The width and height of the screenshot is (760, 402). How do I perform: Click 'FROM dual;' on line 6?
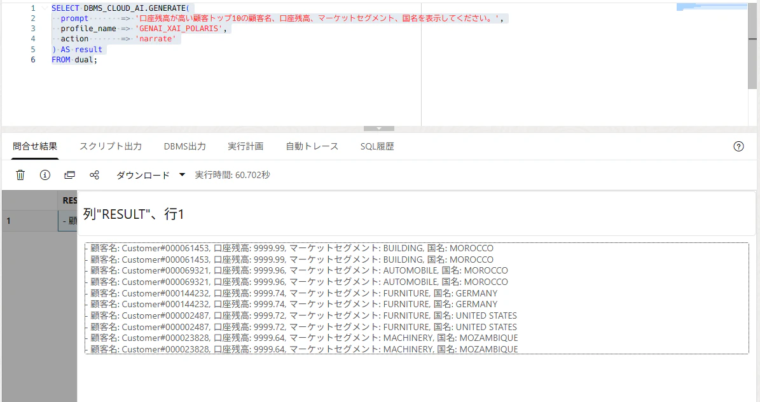click(x=74, y=60)
